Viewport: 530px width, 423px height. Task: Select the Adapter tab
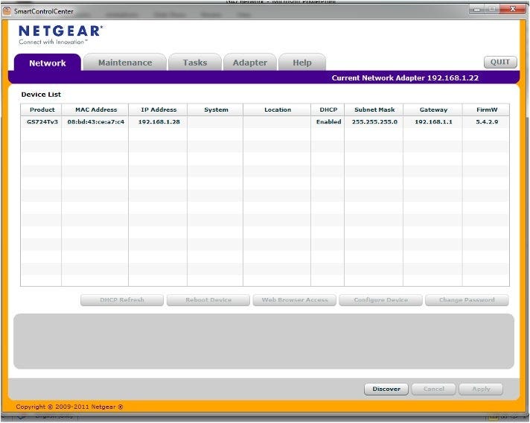point(249,63)
